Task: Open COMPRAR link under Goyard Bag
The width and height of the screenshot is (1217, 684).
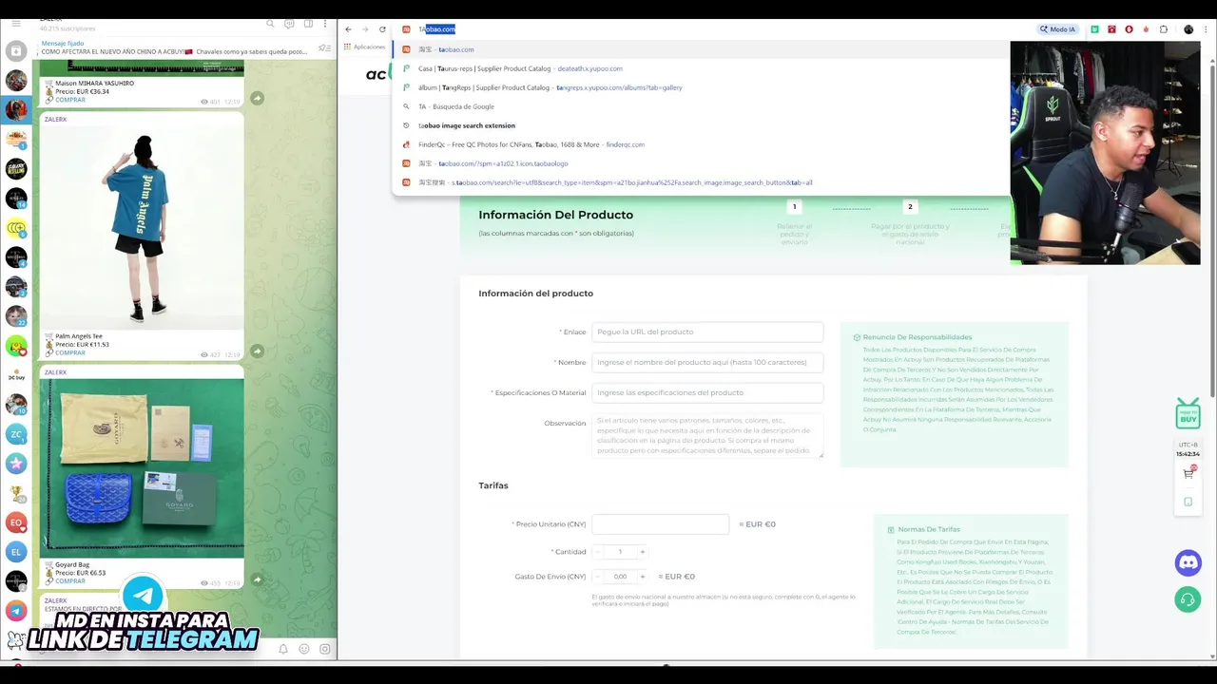Action: (69, 581)
